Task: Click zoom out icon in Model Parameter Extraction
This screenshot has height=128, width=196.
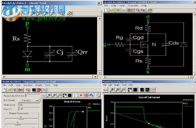Action: 123,90
